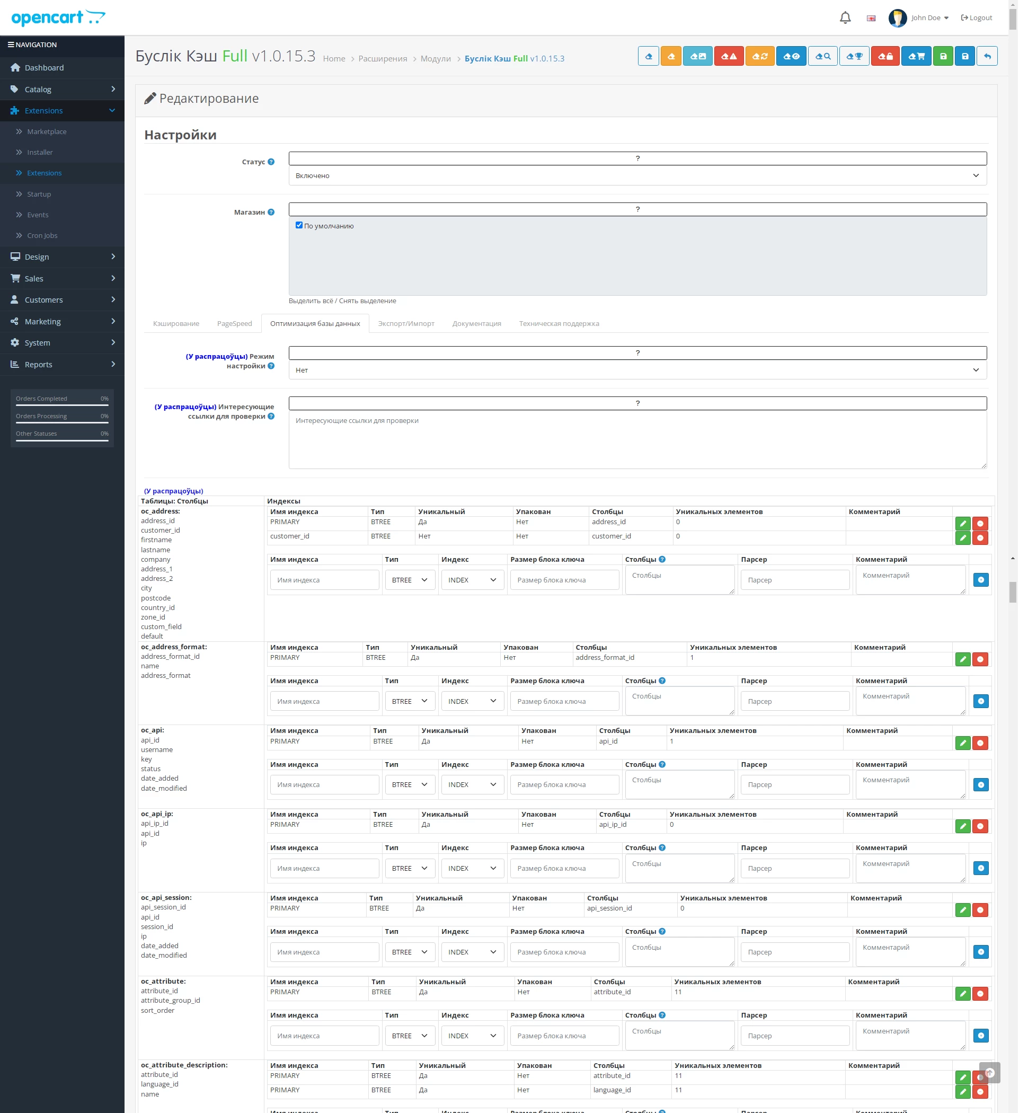The image size is (1019, 1113).
Task: Delete the PRIMARY index of oc_api
Action: 981,743
